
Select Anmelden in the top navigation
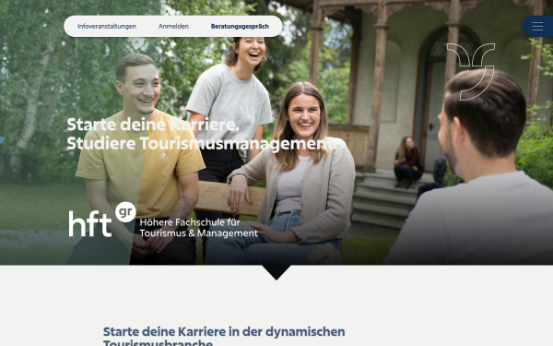[173, 26]
